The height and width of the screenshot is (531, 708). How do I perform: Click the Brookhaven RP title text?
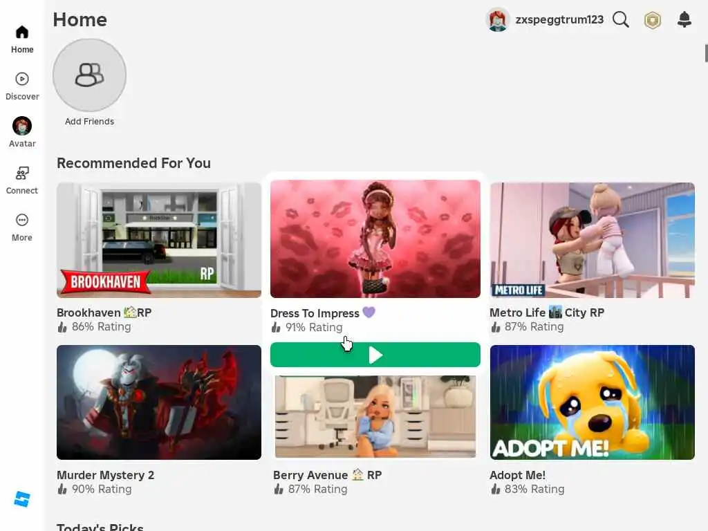tap(104, 313)
